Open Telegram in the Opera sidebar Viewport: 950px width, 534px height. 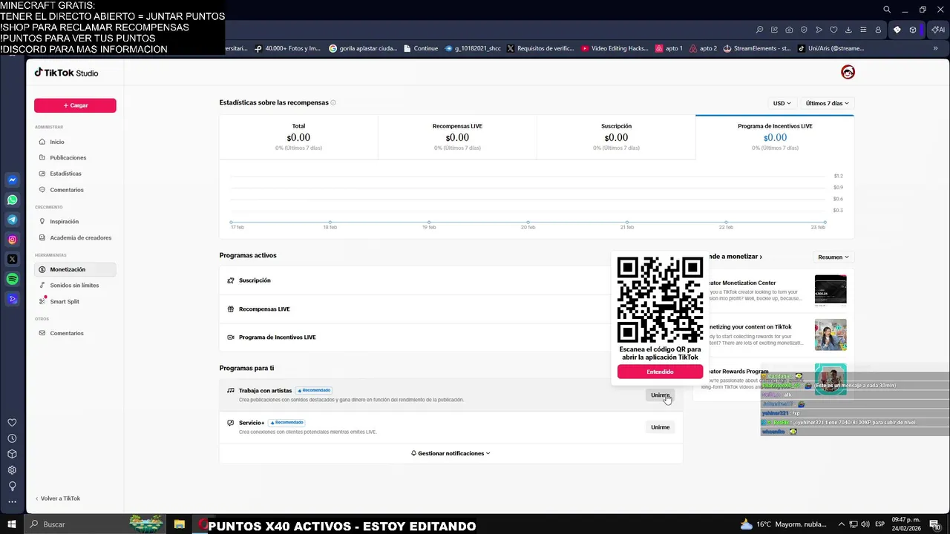(12, 220)
